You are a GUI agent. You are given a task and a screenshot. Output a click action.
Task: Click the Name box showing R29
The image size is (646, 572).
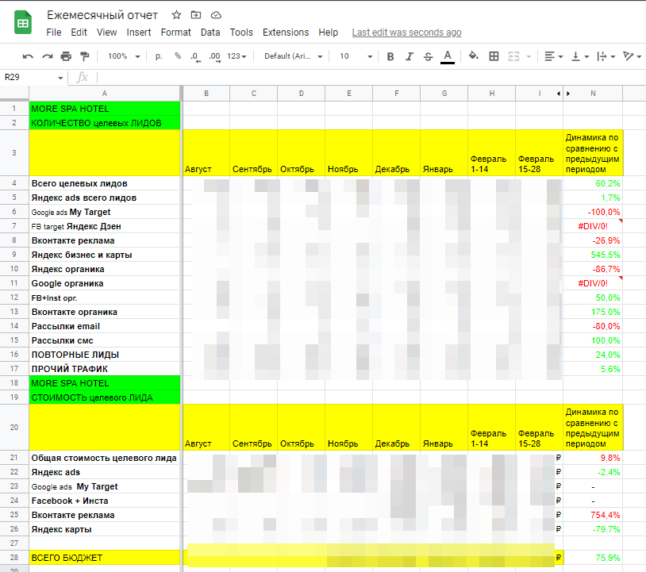(x=32, y=78)
